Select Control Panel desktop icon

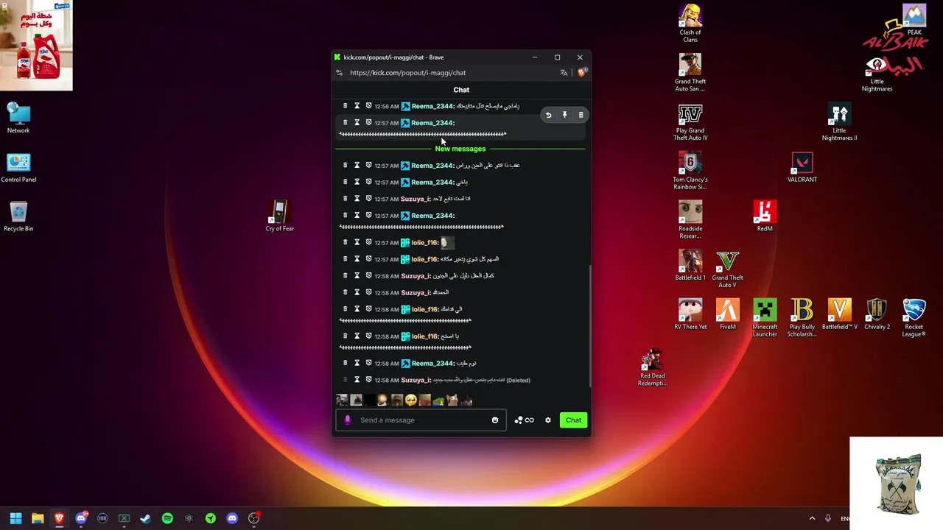18,167
